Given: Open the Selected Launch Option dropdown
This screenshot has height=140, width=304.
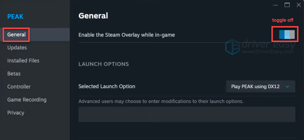Looking at the screenshot, I should pos(261,86).
